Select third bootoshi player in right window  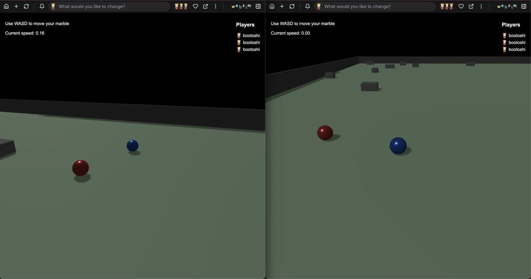pyautogui.click(x=514, y=50)
